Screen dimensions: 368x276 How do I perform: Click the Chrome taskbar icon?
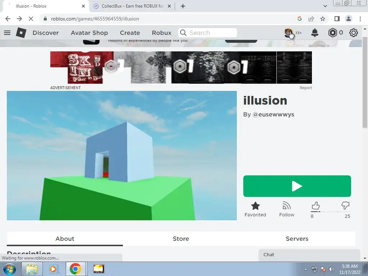(75, 269)
